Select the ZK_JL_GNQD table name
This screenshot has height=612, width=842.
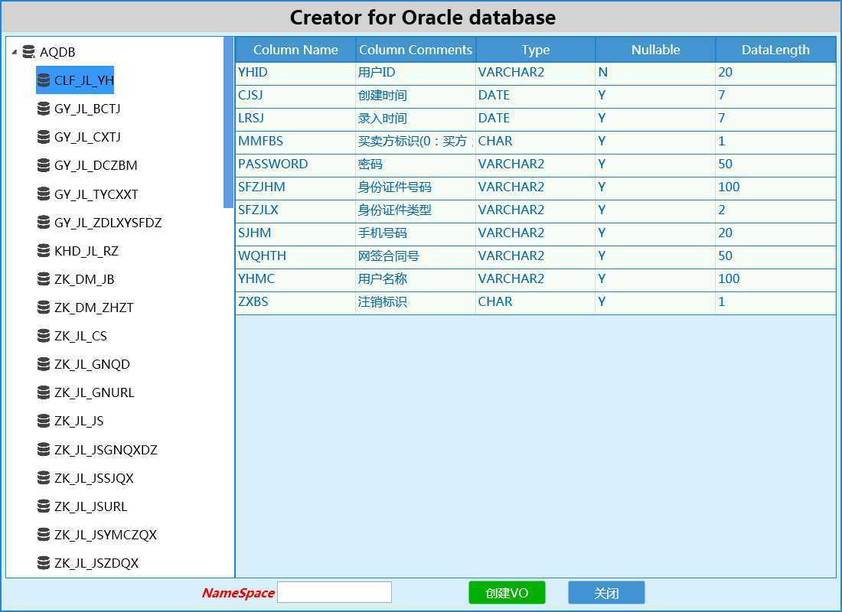[92, 364]
